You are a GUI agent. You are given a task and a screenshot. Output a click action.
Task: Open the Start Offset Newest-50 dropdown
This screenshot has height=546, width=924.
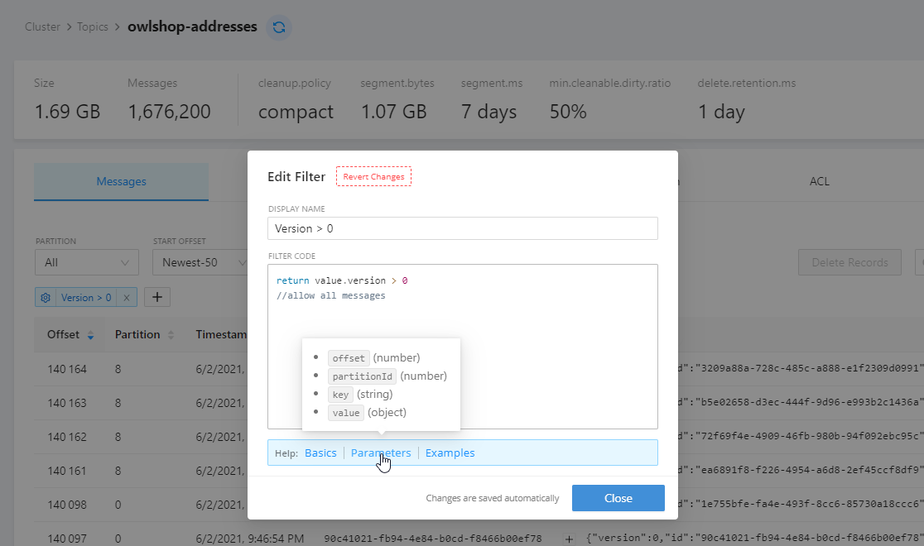coord(202,261)
